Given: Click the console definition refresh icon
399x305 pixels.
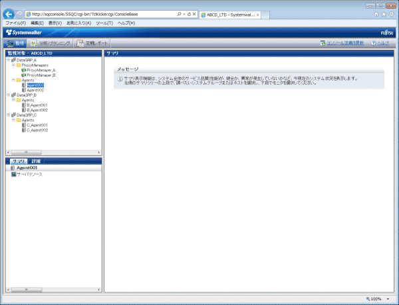Looking at the screenshot, I should click(323, 43).
